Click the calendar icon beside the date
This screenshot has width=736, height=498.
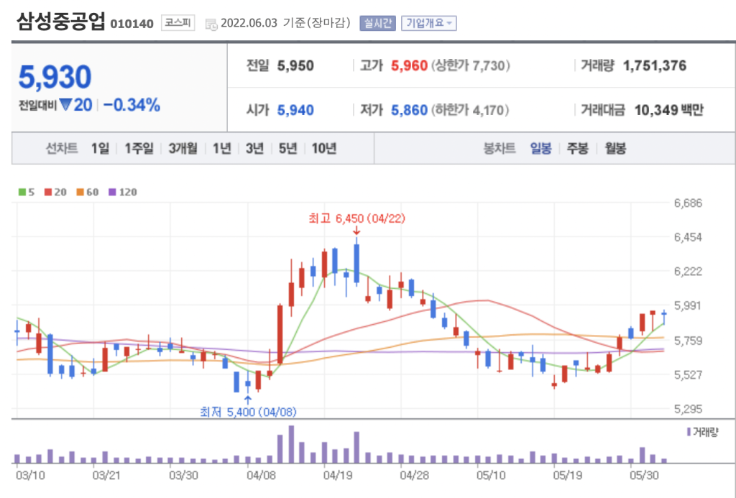(211, 24)
